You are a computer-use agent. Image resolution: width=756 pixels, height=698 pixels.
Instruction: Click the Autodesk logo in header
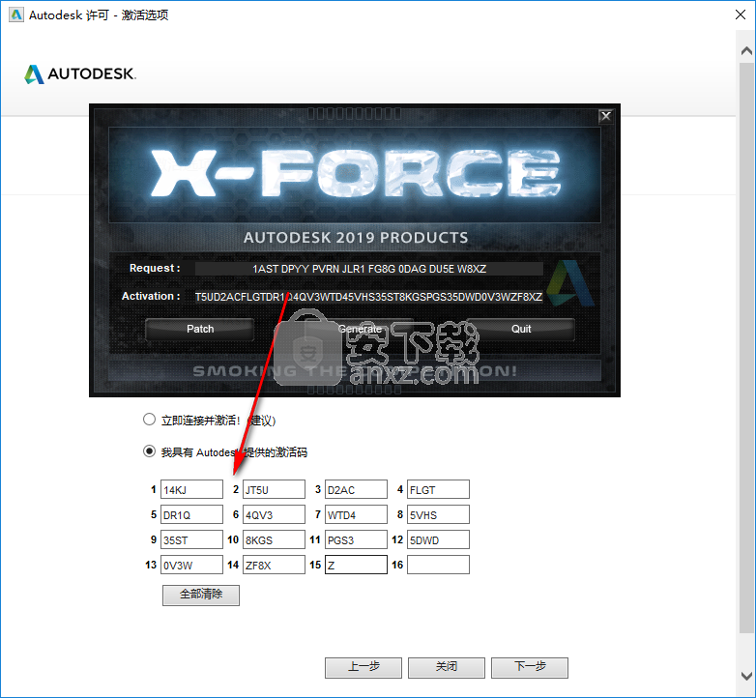point(80,73)
